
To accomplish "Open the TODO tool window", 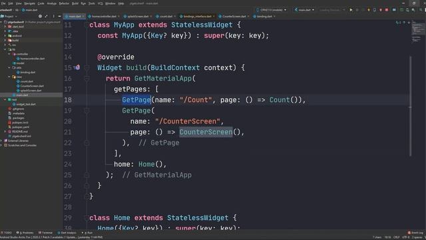I will [x=7, y=233].
